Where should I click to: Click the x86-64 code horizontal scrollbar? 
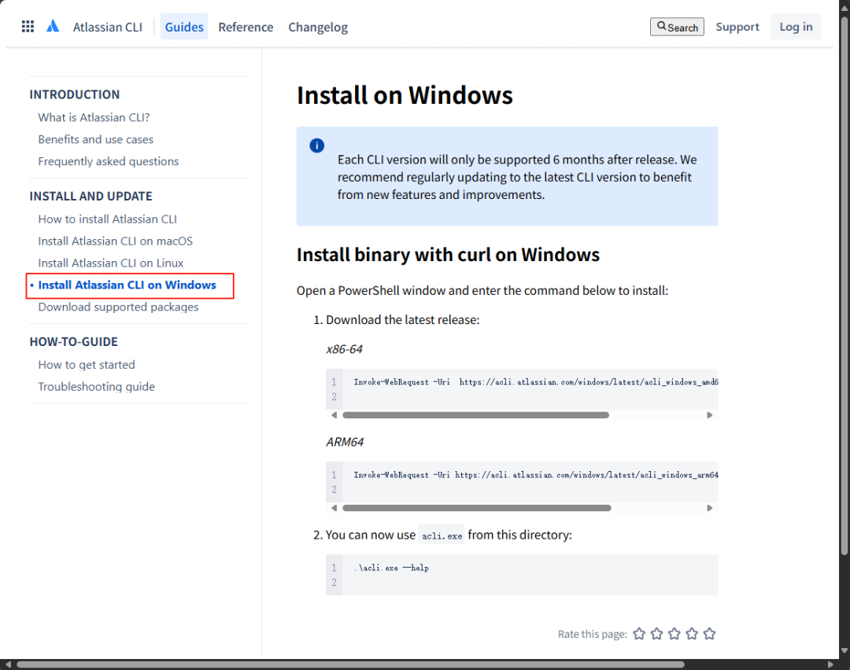coord(475,414)
